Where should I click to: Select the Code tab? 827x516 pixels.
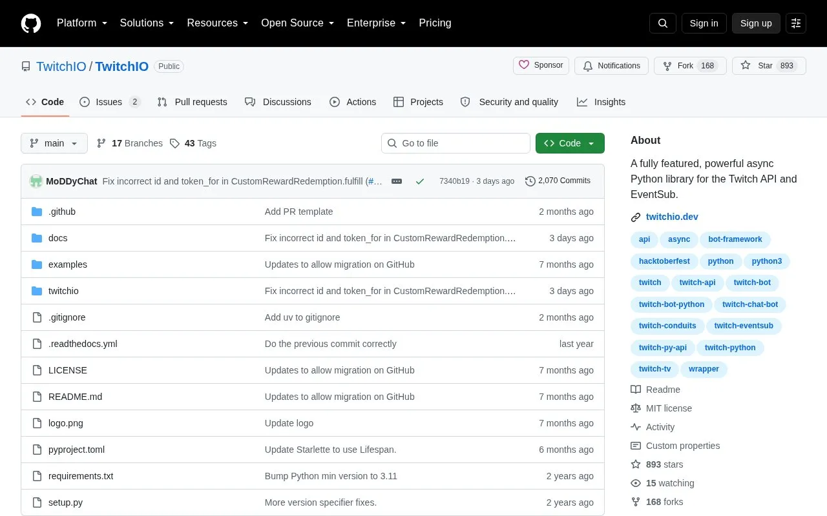pos(45,102)
